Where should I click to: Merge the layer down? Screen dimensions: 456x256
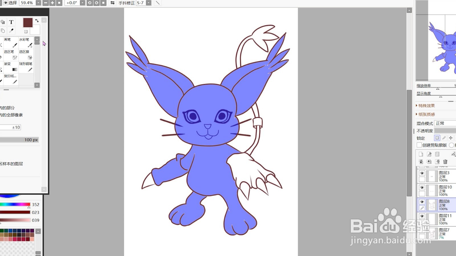coord(429,162)
